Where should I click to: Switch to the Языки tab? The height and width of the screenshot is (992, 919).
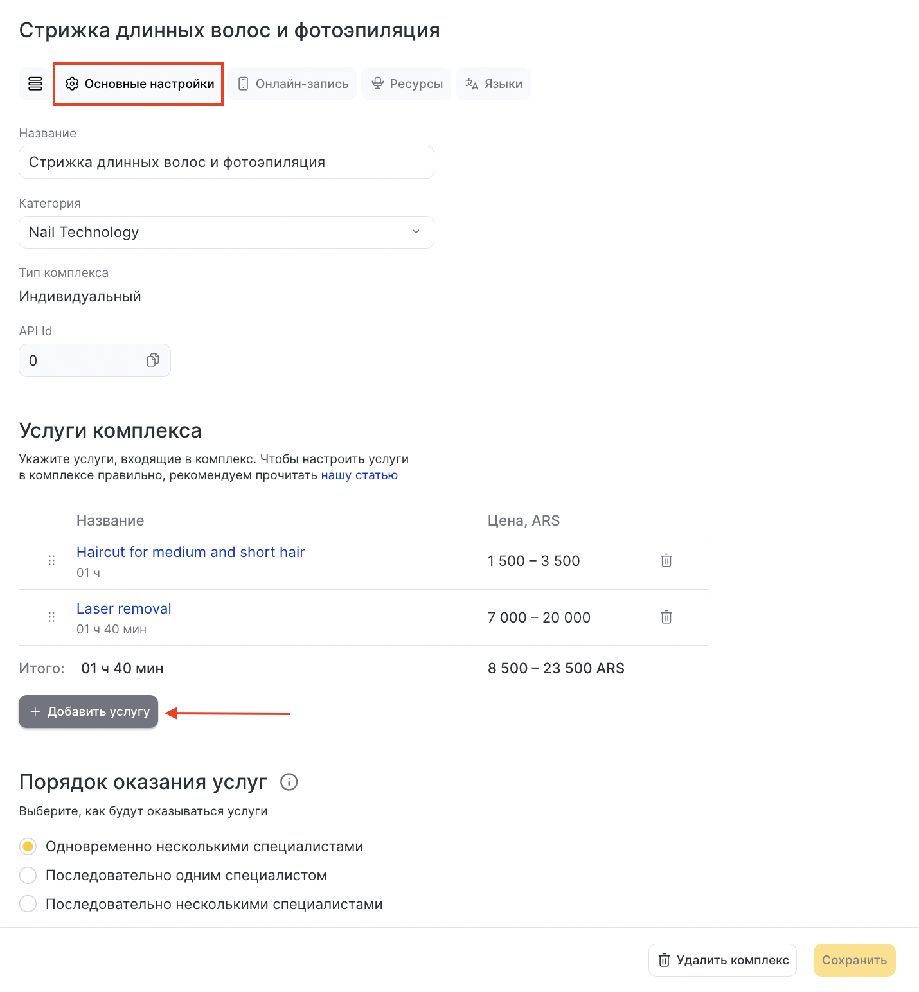(494, 84)
